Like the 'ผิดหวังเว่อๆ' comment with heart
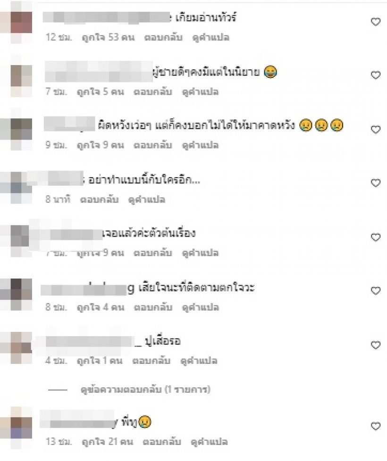 click(376, 129)
